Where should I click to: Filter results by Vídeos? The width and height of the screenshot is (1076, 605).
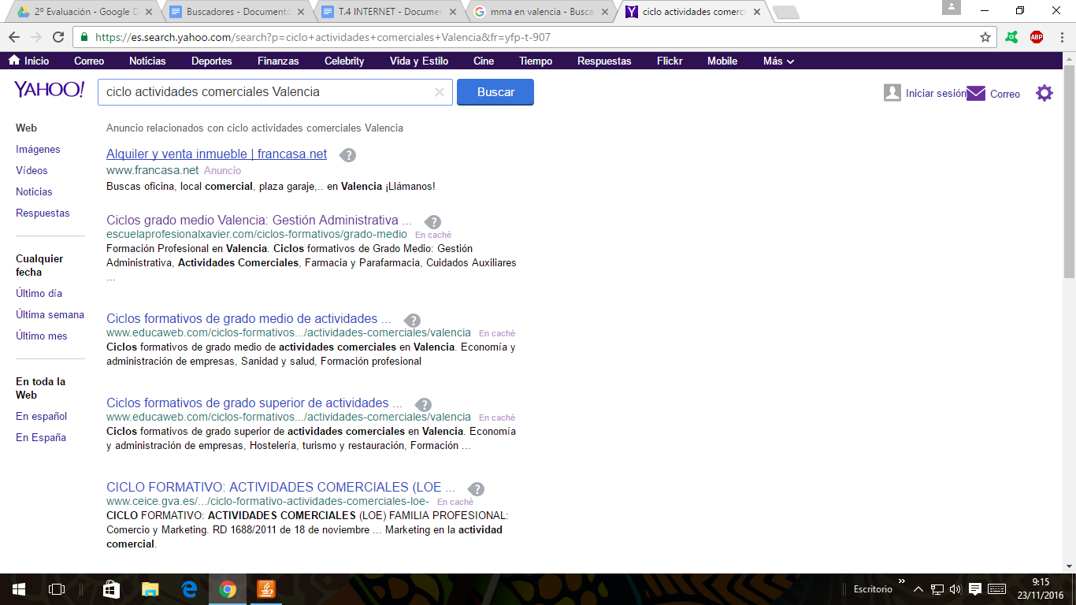point(32,171)
